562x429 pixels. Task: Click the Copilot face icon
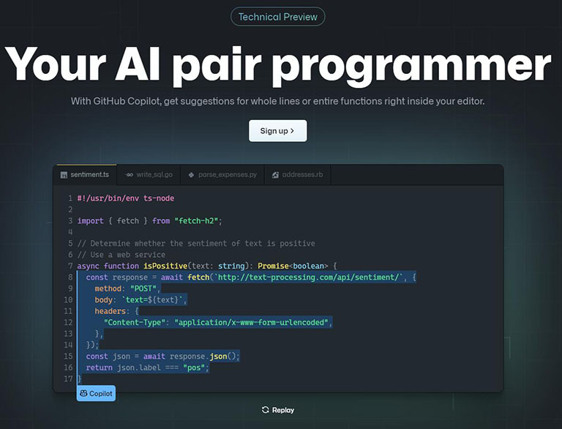83,393
